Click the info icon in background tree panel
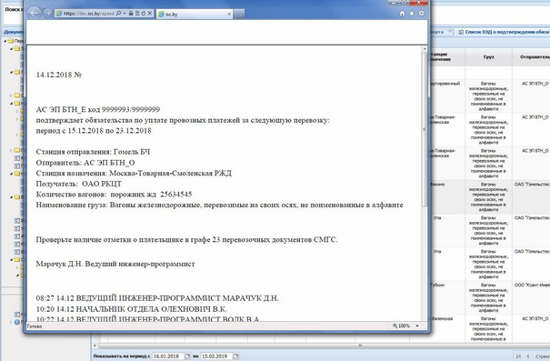Viewport: 550px width, 361px height. (16, 322)
